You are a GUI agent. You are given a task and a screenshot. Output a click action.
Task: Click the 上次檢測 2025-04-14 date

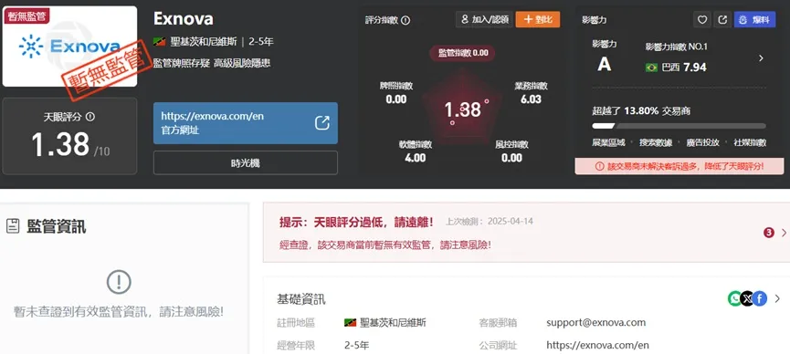click(490, 222)
